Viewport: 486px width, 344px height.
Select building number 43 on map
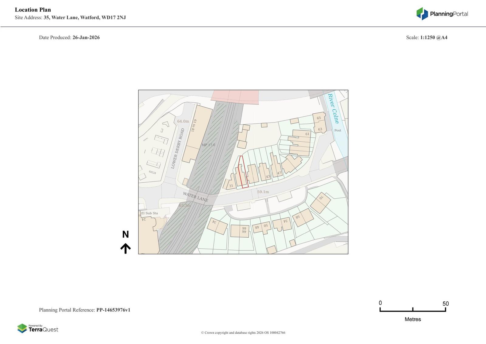coord(268,177)
